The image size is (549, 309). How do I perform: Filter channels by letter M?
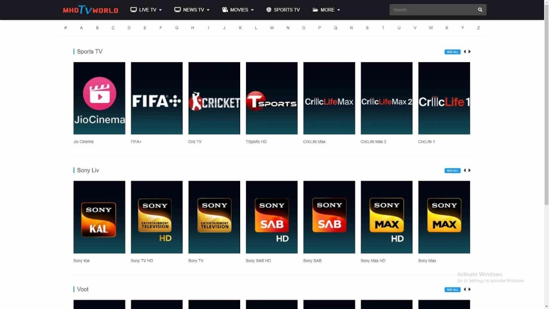272,28
